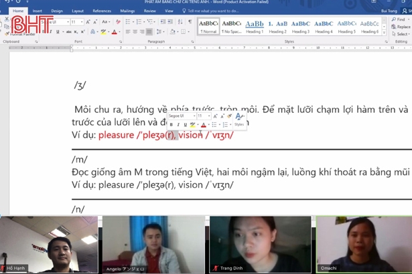Click the Replace button
Viewport: 412px width, 274px height.
click(401, 27)
